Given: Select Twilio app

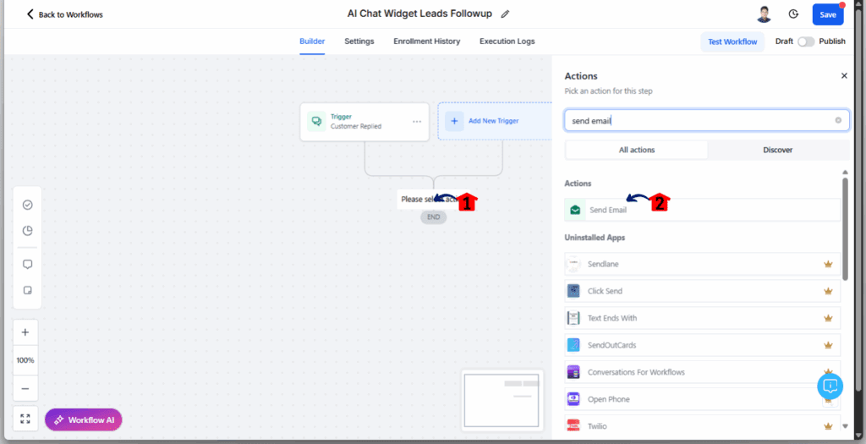Looking at the screenshot, I should click(703, 425).
